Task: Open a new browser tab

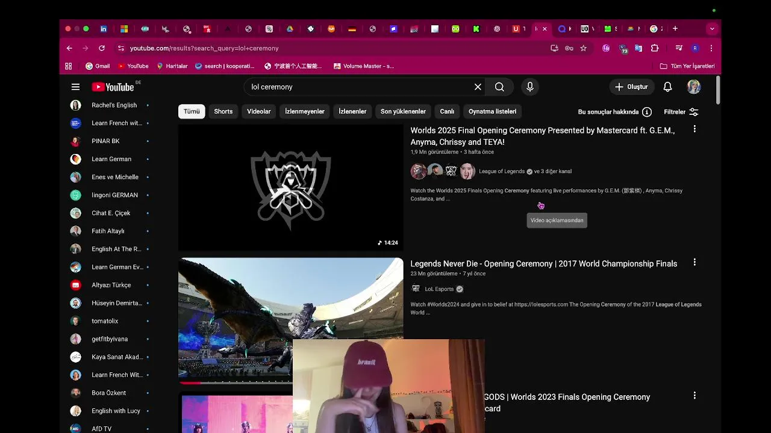Action: 675,28
